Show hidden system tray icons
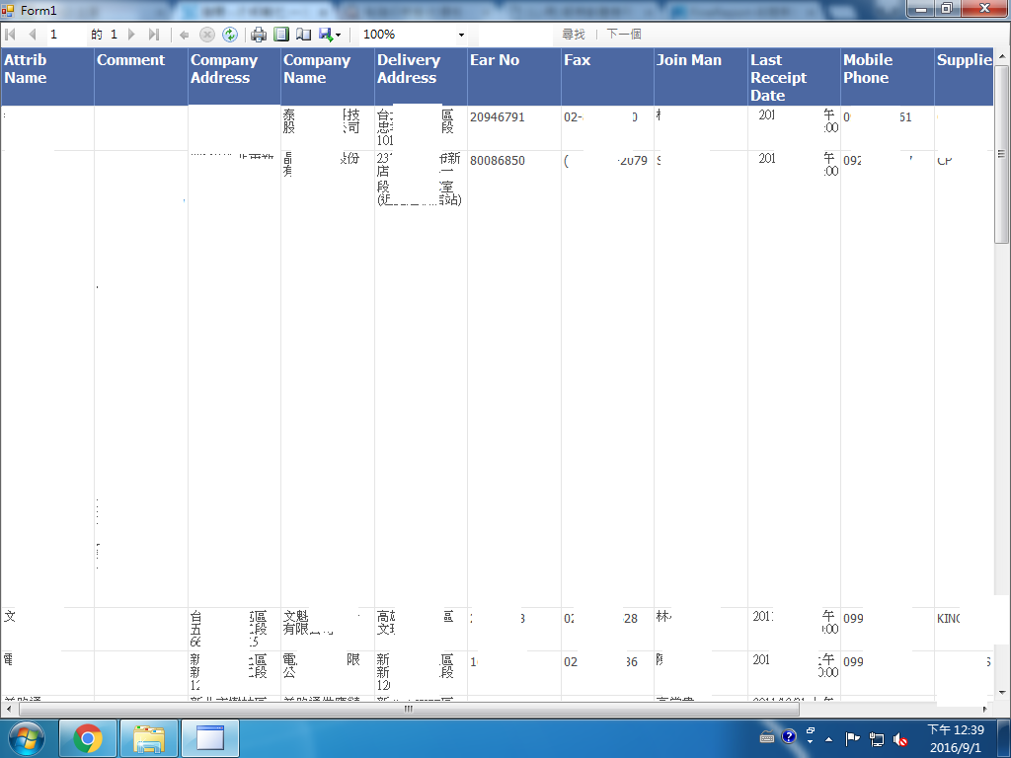 [x=828, y=739]
